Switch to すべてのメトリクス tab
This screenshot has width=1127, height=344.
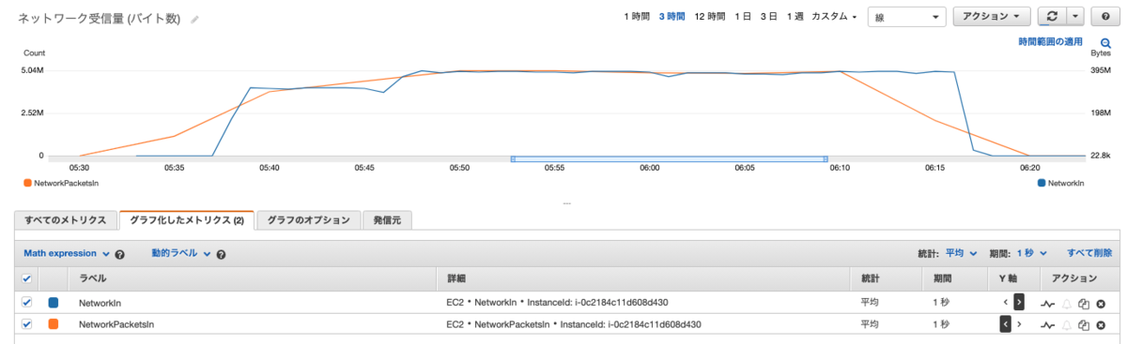[65, 220]
